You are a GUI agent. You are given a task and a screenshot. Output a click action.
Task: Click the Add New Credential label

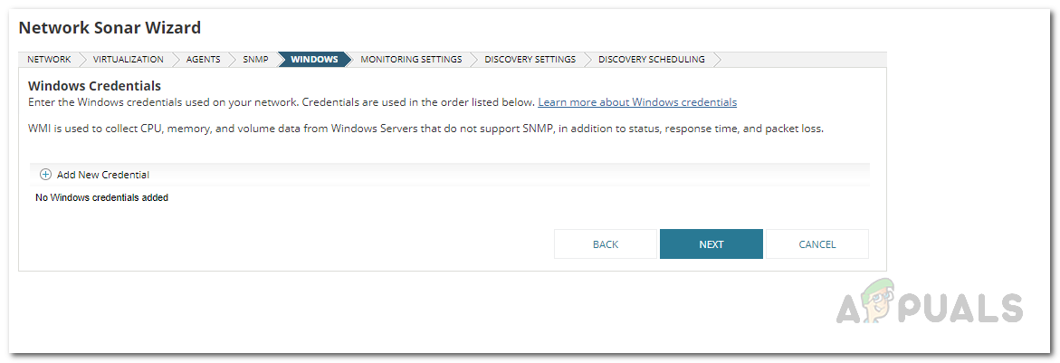102,175
